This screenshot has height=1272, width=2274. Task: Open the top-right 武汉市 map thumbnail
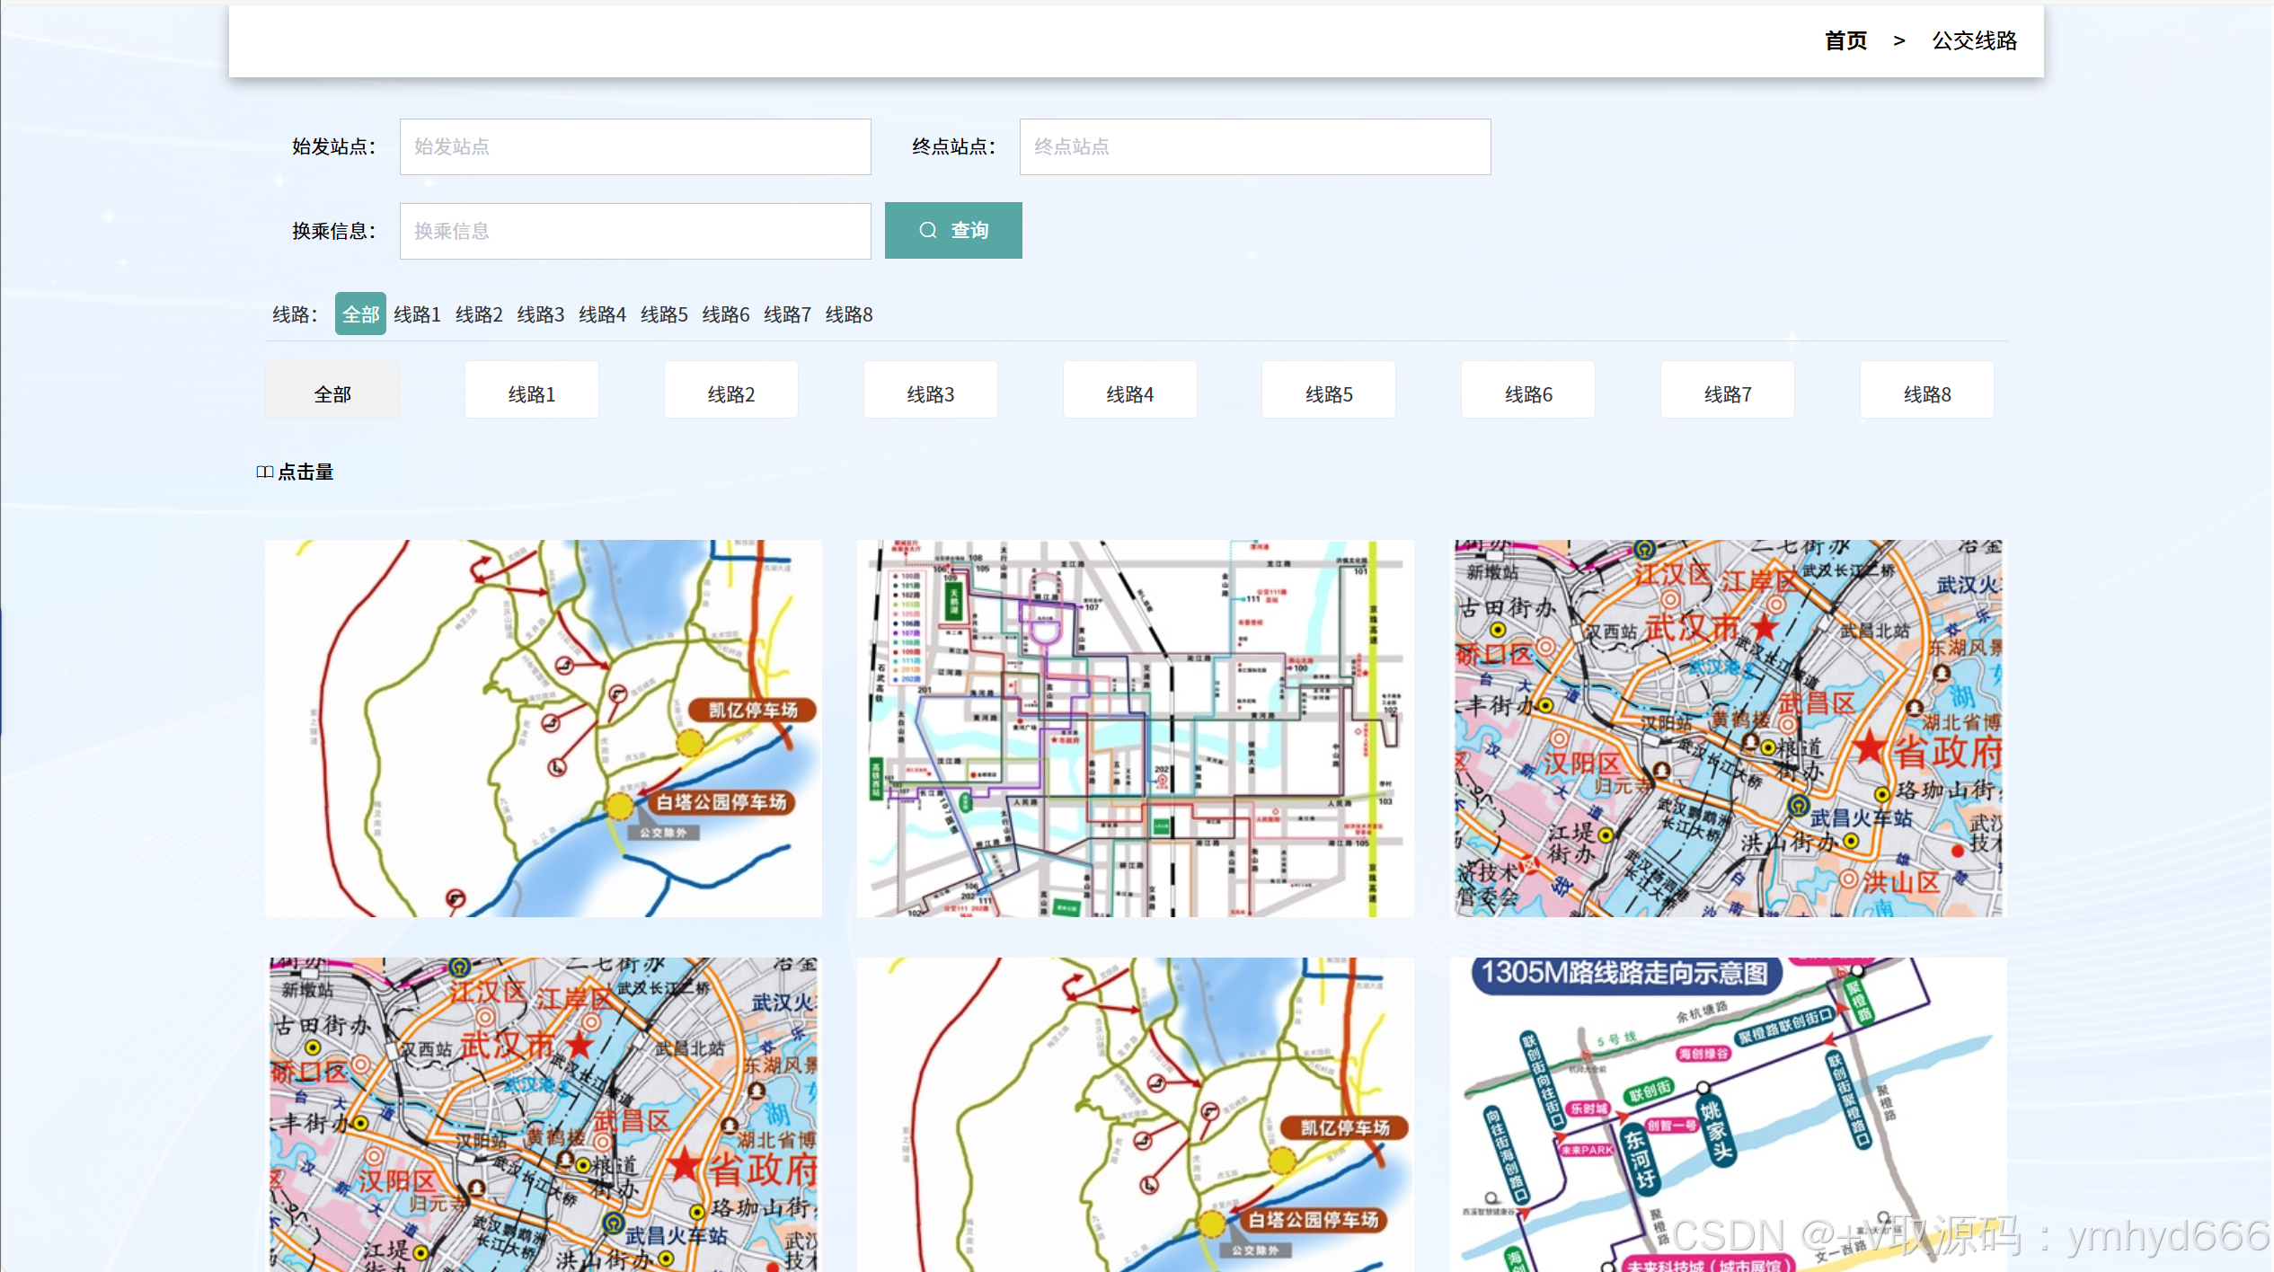pos(1728,728)
